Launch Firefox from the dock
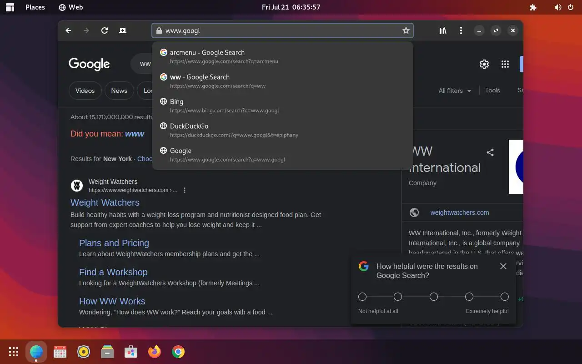Screen dimensions: 582x364 point(155,352)
